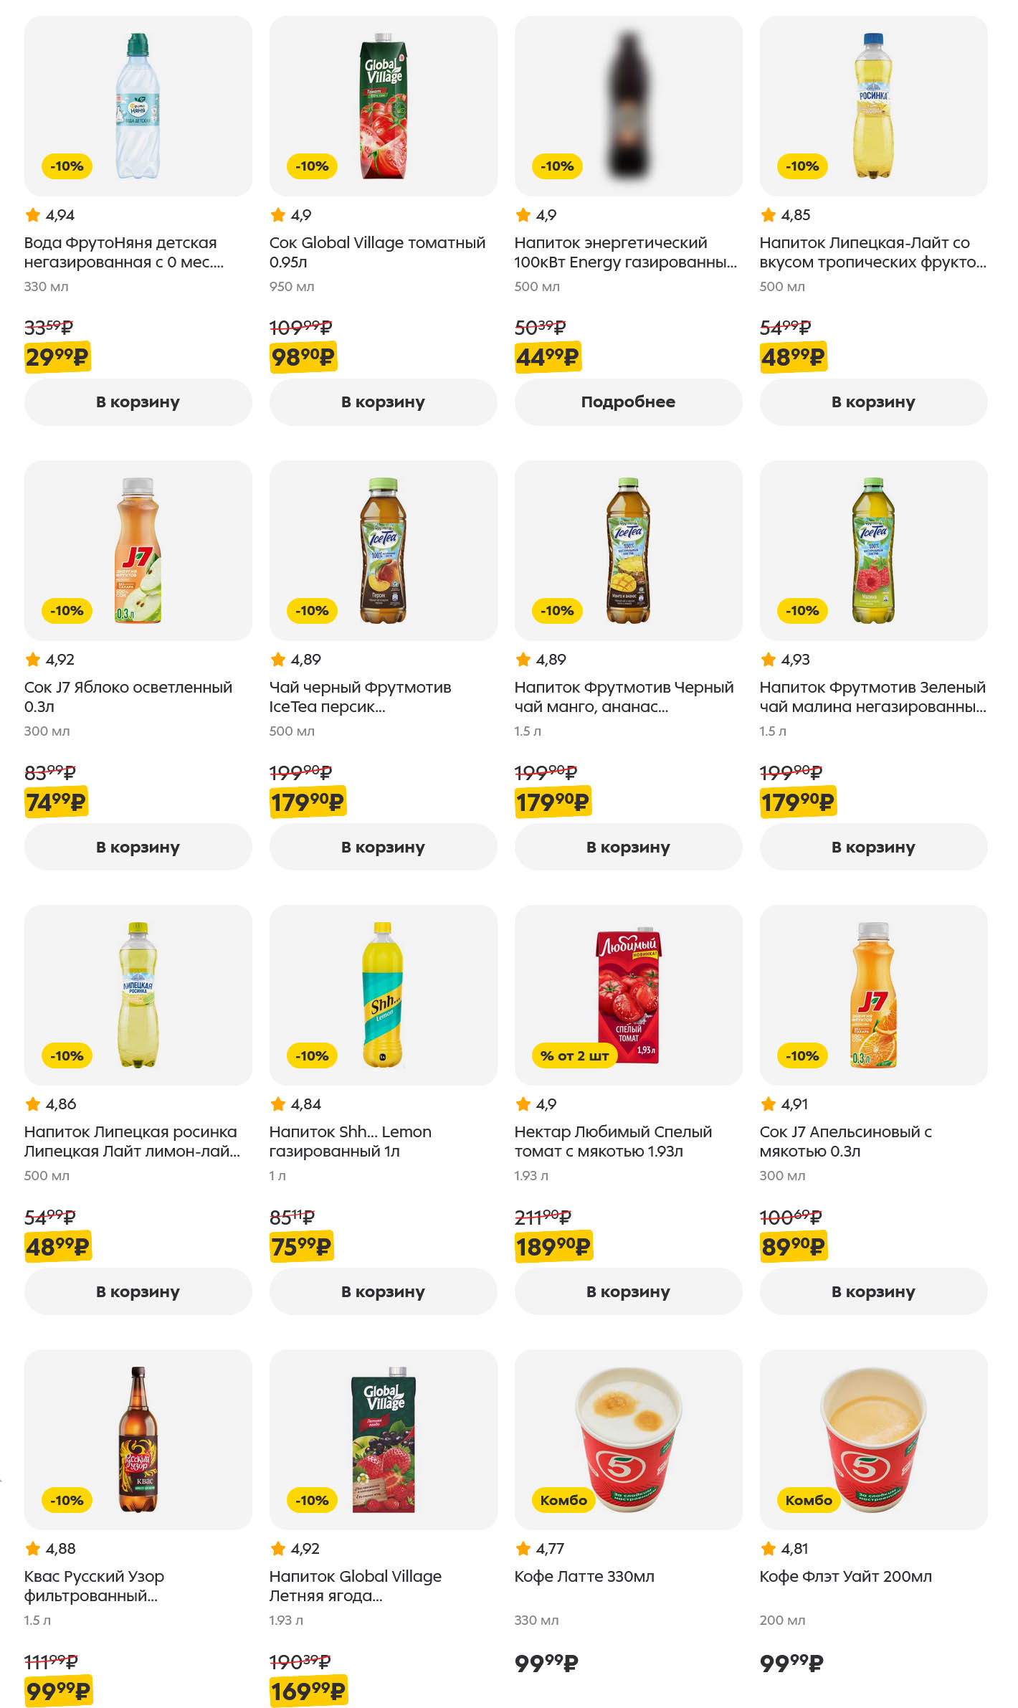Add Сок J7 Яблоко to the cart
The width and height of the screenshot is (1018, 1708).
point(138,847)
